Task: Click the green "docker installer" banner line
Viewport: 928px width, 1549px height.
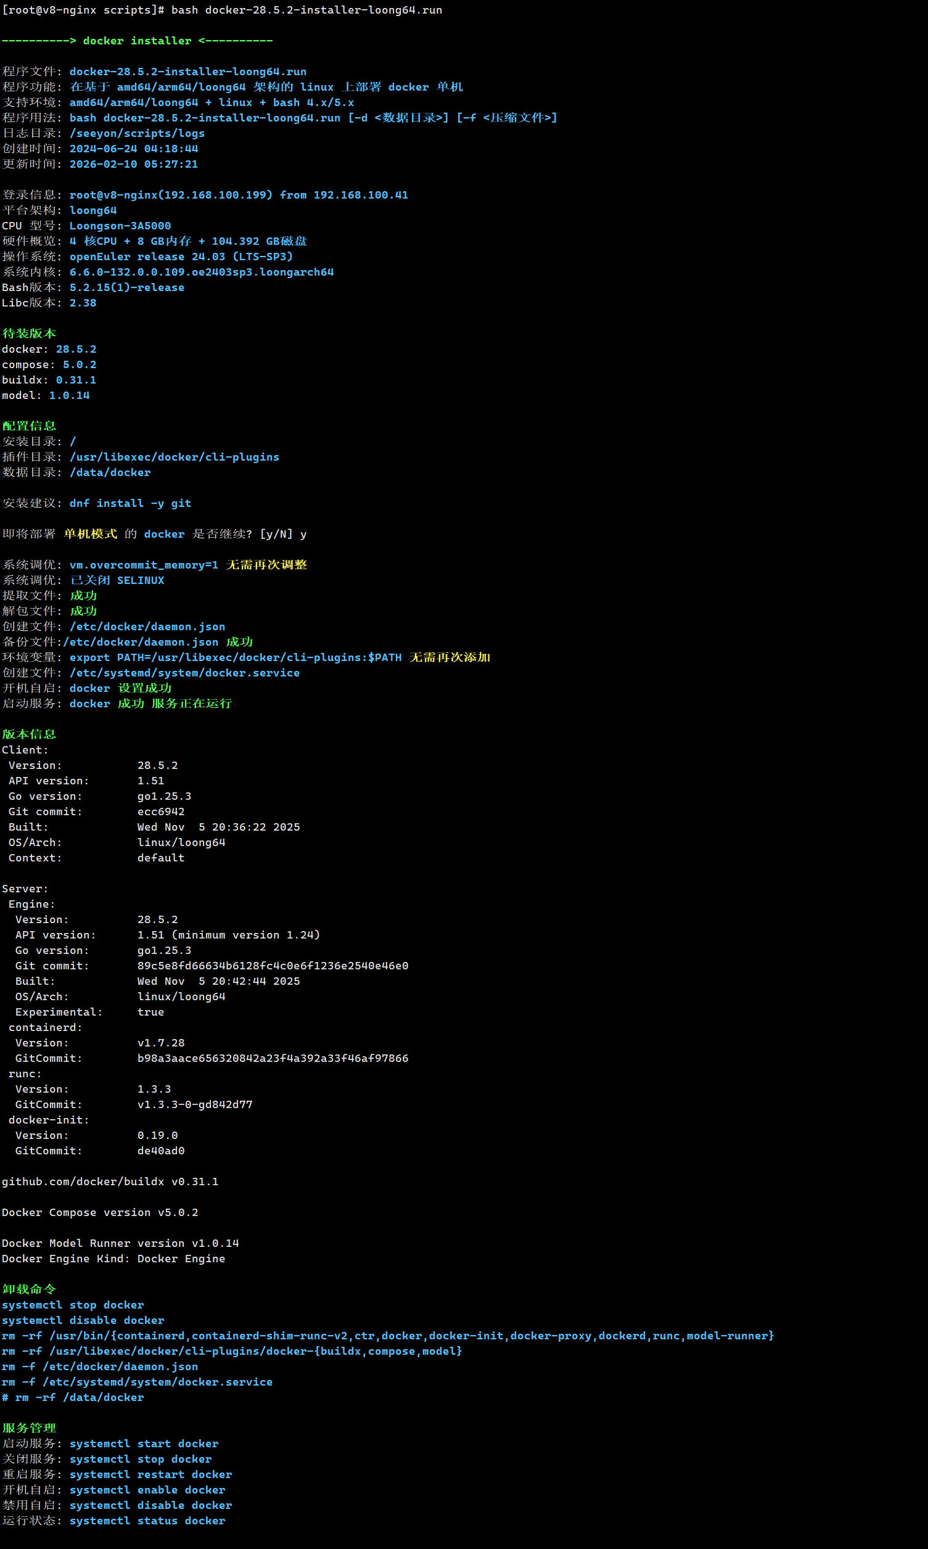Action: (137, 41)
